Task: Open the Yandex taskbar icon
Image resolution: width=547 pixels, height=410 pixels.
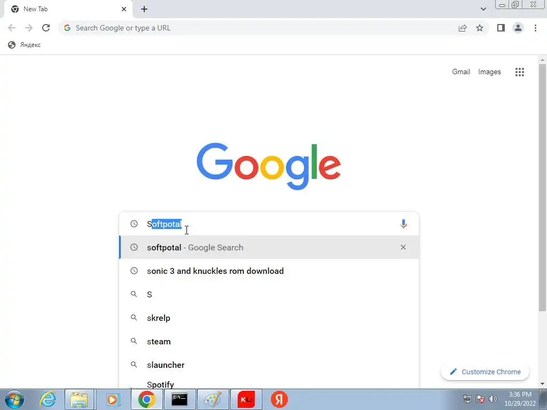Action: [279, 399]
